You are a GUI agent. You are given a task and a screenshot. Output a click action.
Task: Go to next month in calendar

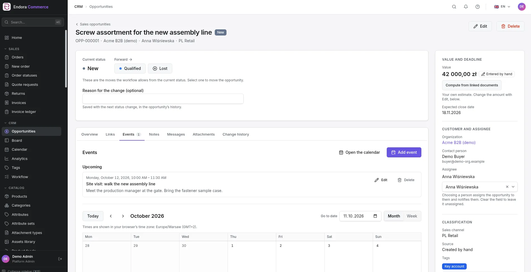point(123,216)
